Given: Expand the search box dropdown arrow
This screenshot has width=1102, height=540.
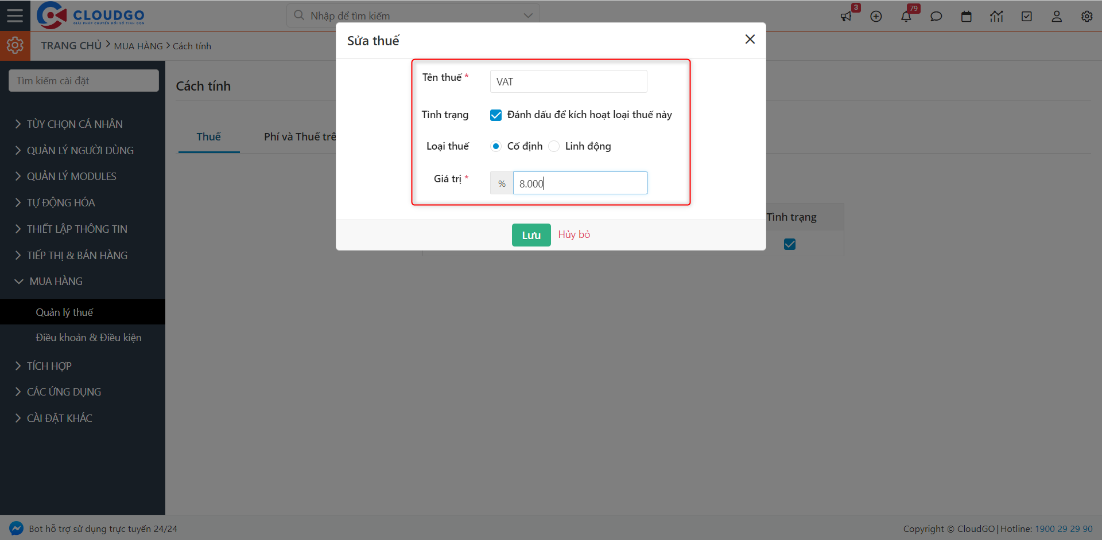Looking at the screenshot, I should tap(528, 15).
